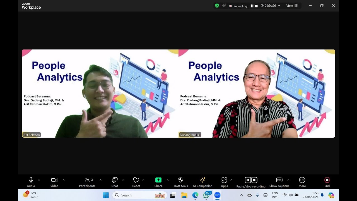Viewport: 357px width, 201px height.
Task: Click the green encryption shield icon
Action: point(217,6)
